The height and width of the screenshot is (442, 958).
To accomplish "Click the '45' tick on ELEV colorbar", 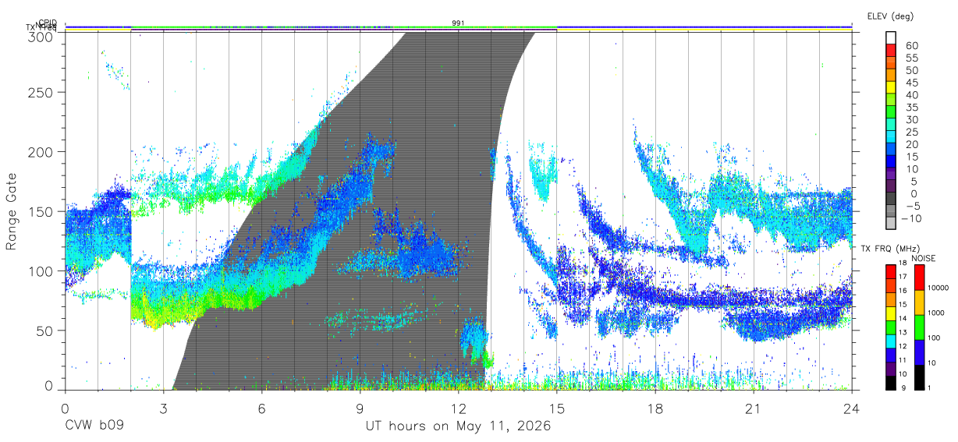I will click(911, 83).
